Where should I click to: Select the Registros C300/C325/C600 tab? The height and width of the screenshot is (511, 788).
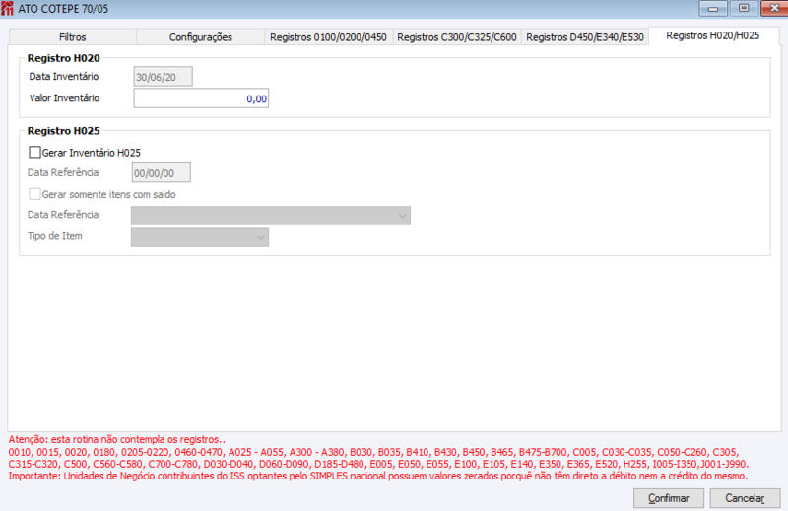tap(457, 37)
